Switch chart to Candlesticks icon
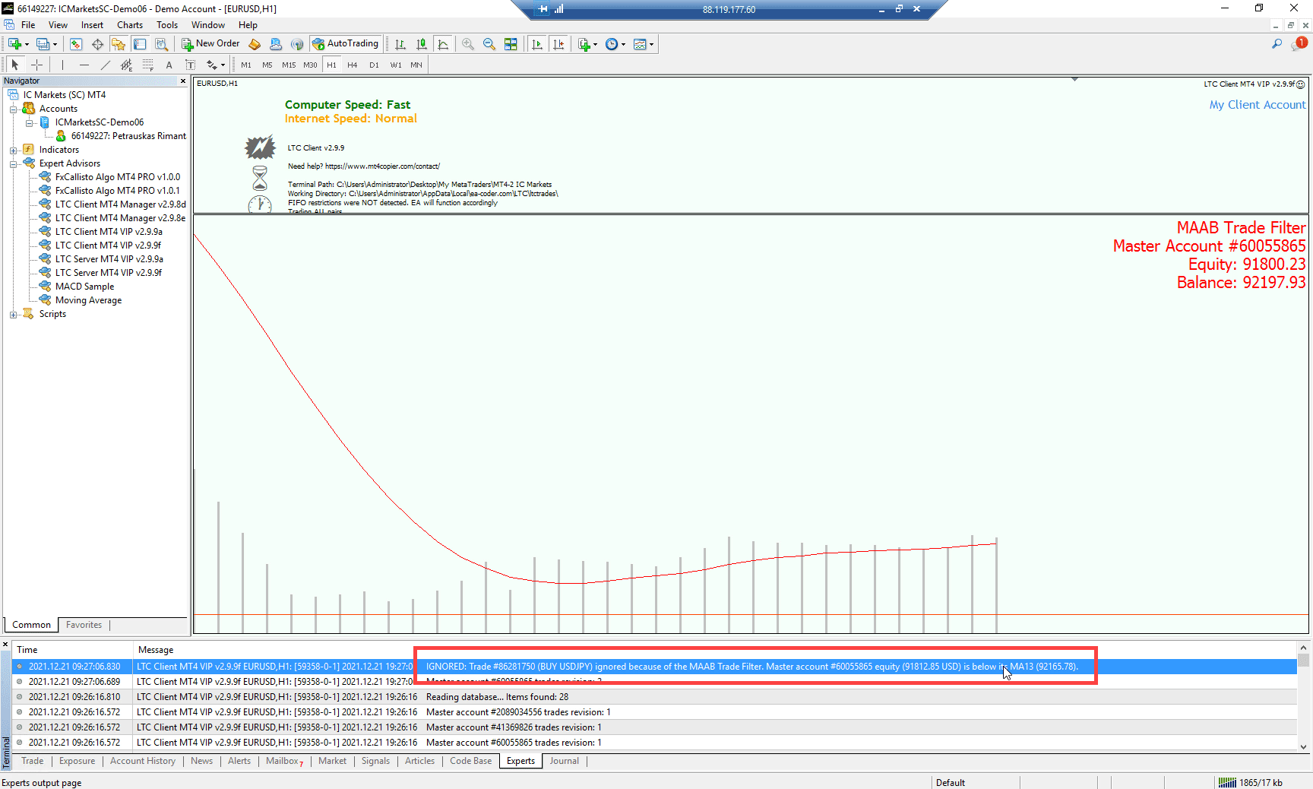This screenshot has height=789, width=1313. click(422, 44)
